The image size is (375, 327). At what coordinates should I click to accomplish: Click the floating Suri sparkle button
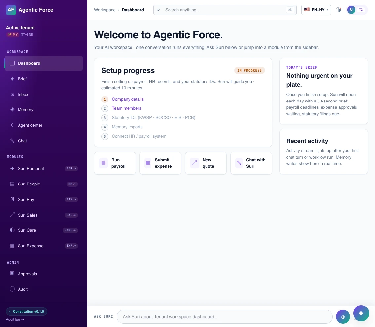[361, 313]
